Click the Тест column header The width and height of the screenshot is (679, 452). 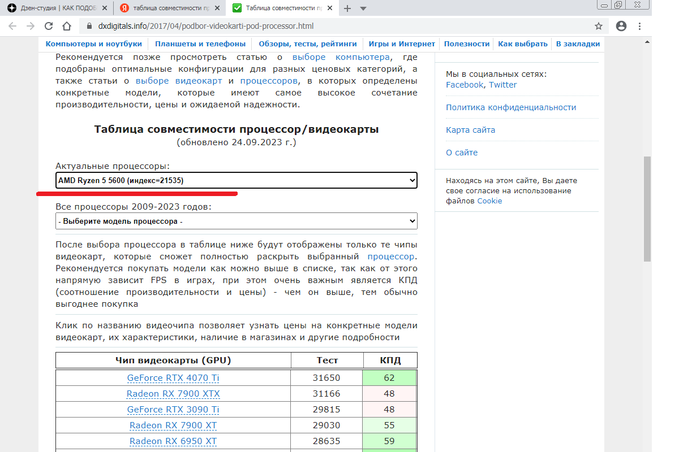pyautogui.click(x=327, y=360)
